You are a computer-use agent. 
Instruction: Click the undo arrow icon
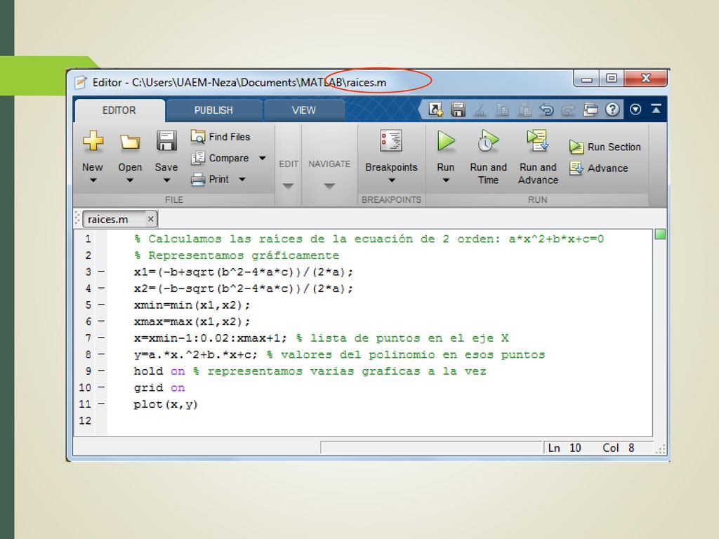tap(546, 109)
